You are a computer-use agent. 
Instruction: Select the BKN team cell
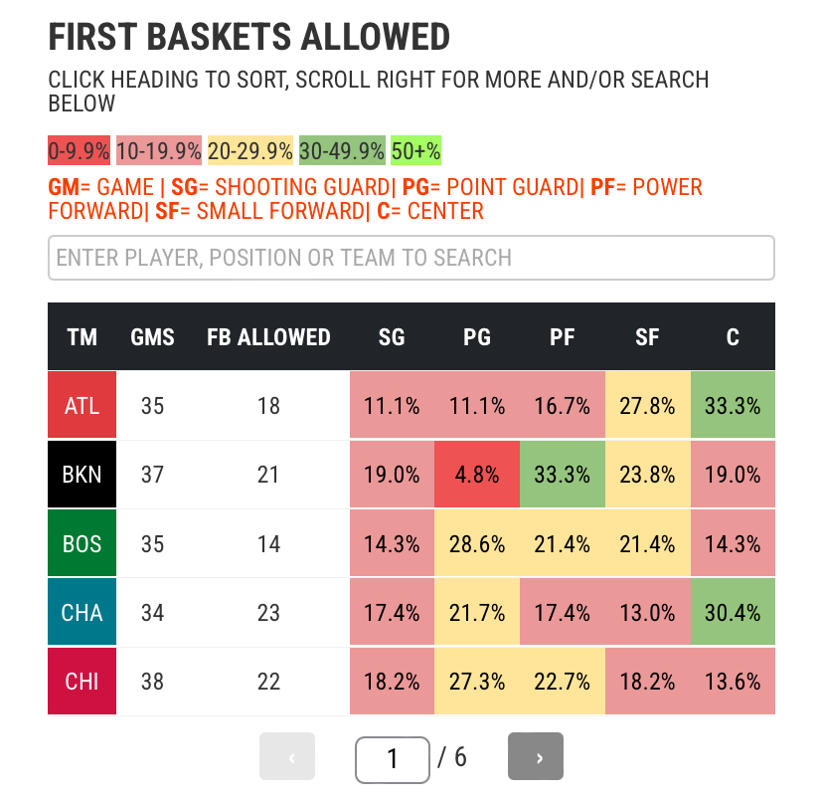click(x=82, y=474)
